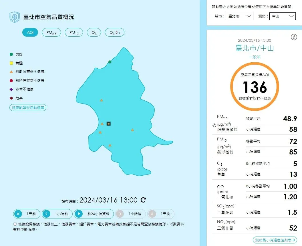This screenshot has height=246, width=302.
Task: Open the info icon in station panel
Action: [294, 37]
